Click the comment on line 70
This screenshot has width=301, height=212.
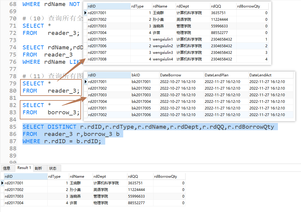pyautogui.click(x=52, y=18)
